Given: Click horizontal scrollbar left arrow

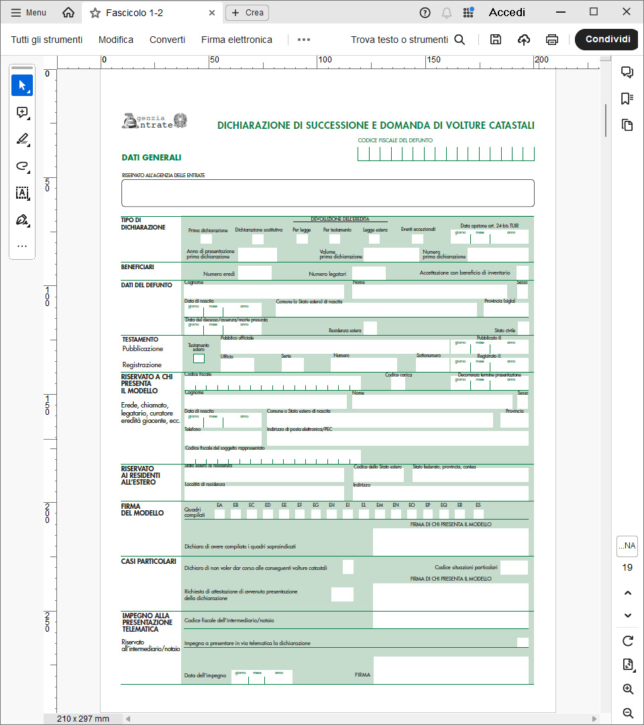Looking at the screenshot, I should [128, 719].
